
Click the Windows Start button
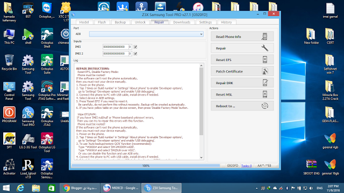[x=6, y=188]
